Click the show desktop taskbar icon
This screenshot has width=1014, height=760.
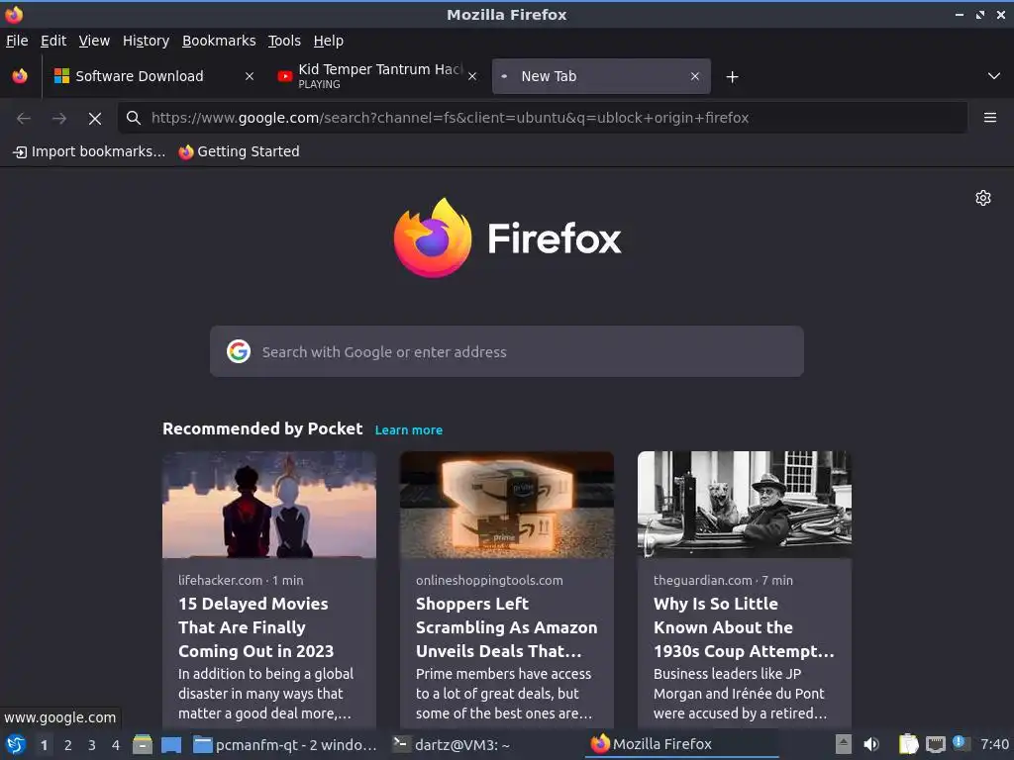[x=171, y=745]
